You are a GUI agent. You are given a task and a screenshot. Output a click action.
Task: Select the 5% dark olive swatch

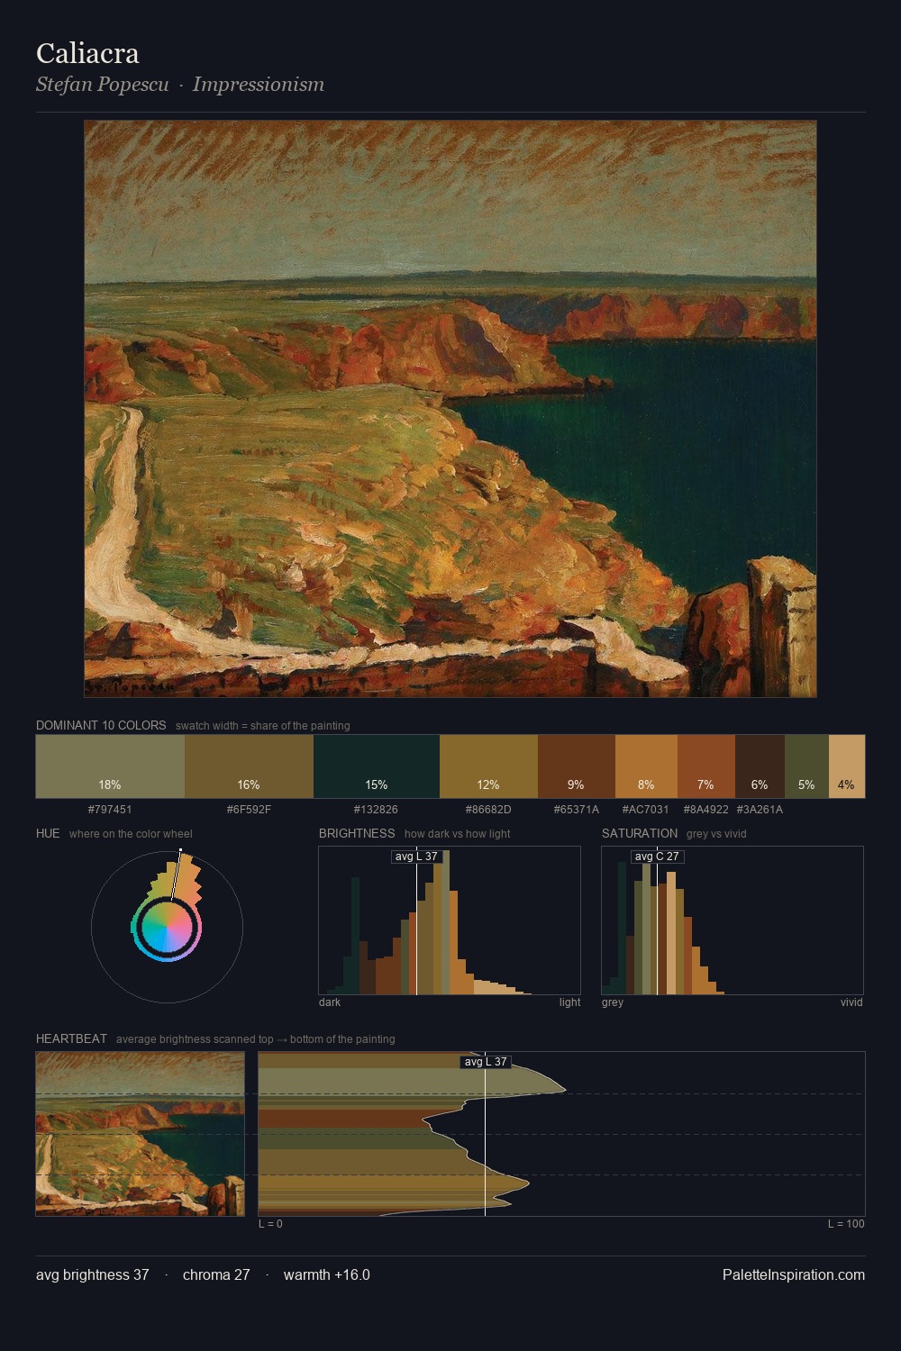(806, 766)
